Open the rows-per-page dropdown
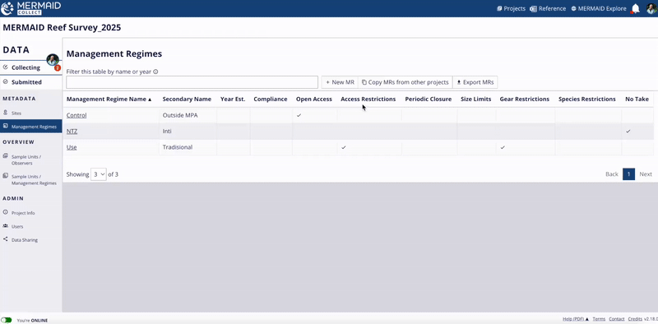658x324 pixels. point(99,174)
